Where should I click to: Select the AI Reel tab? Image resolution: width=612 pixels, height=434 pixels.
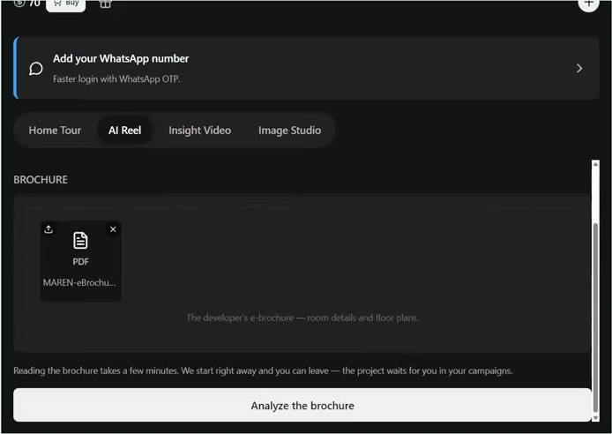click(x=125, y=131)
